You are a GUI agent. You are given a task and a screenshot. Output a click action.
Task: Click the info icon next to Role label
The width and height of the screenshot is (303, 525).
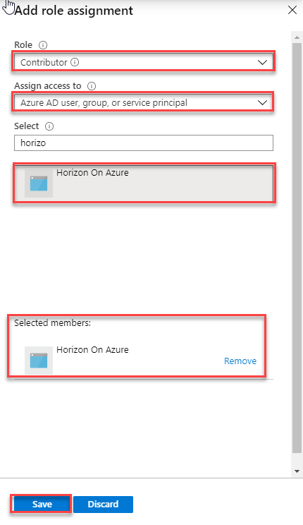(x=43, y=45)
